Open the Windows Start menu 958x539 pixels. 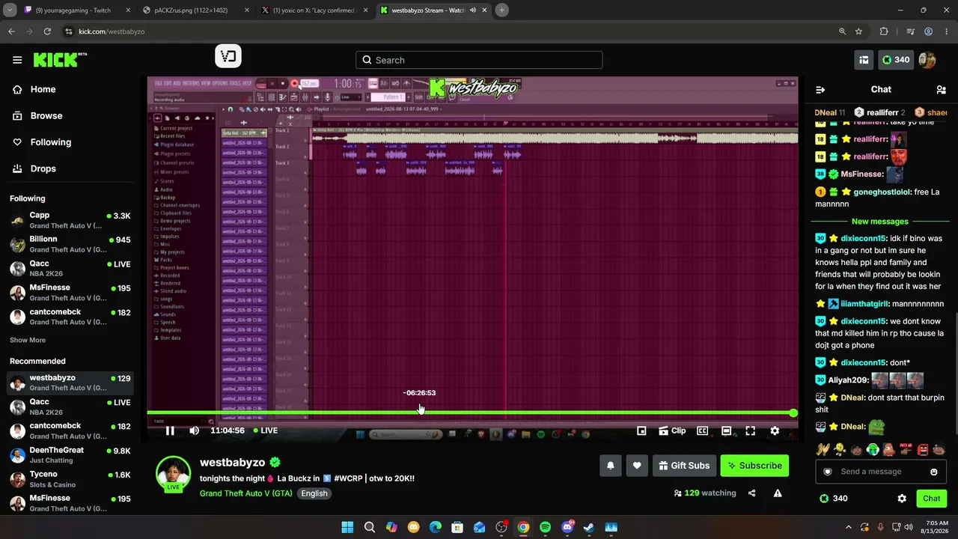click(347, 527)
